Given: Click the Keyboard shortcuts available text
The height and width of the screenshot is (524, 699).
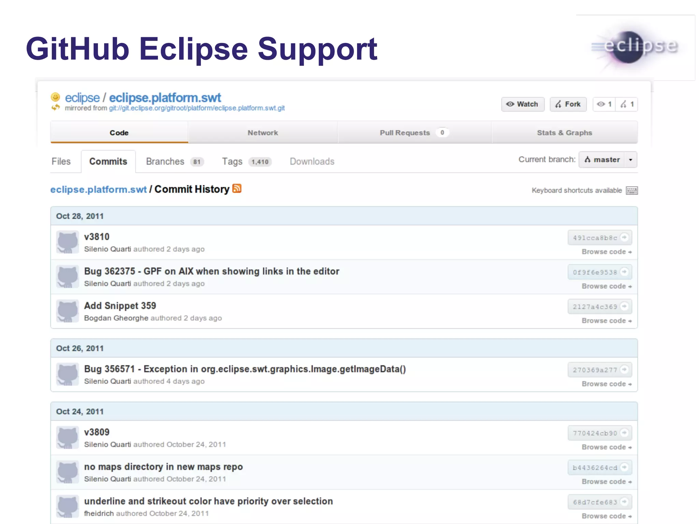Looking at the screenshot, I should (x=577, y=190).
